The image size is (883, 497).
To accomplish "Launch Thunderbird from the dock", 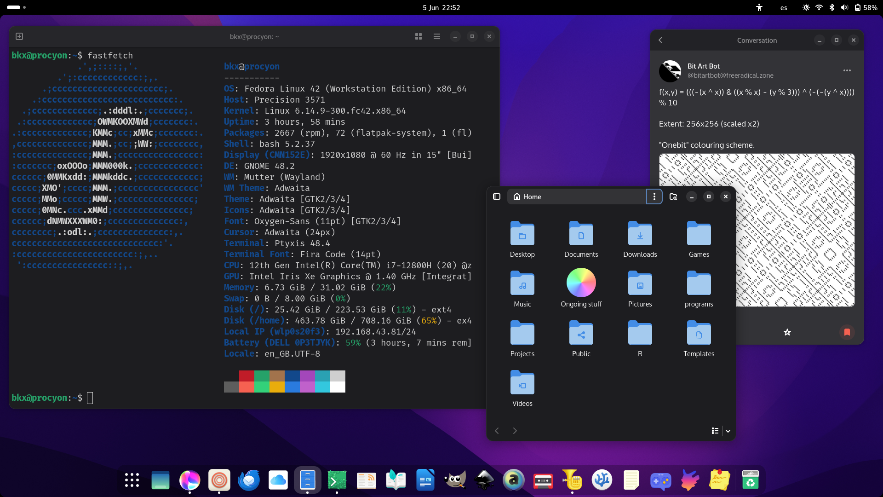I will pyautogui.click(x=249, y=480).
